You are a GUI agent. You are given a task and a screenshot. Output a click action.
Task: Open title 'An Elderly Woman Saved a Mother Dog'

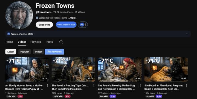pyautogui.click(x=24, y=87)
